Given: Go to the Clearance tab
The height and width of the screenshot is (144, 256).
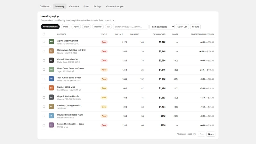Looking at the screenshot, I should (74, 6).
